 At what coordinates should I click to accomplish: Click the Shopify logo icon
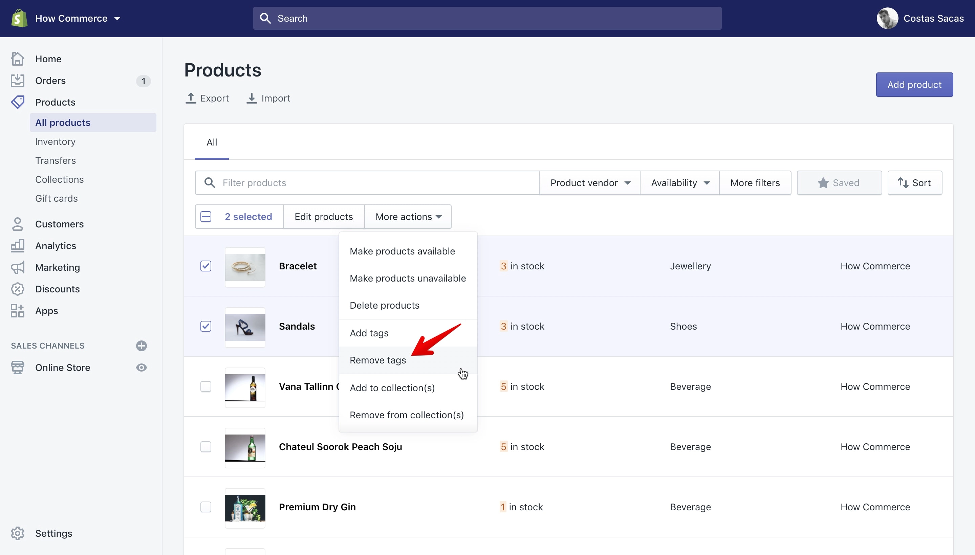(19, 18)
